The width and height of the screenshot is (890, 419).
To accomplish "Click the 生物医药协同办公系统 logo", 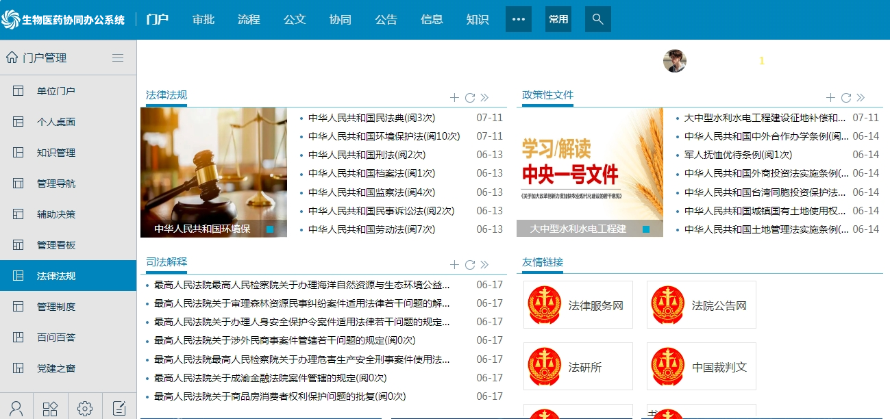I will point(64,20).
